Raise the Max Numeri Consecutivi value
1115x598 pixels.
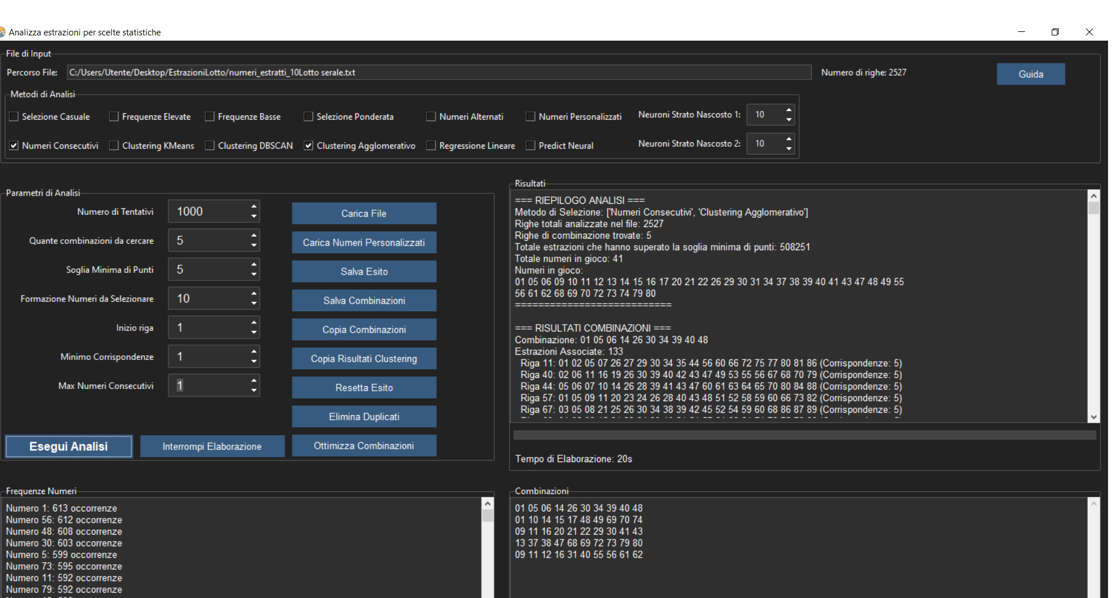click(254, 381)
